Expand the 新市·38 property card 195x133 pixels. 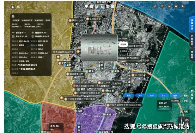pyautogui.click(x=56, y=127)
